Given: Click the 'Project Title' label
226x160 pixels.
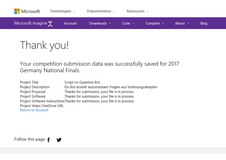Looking at the screenshot, I should tap(29, 82).
